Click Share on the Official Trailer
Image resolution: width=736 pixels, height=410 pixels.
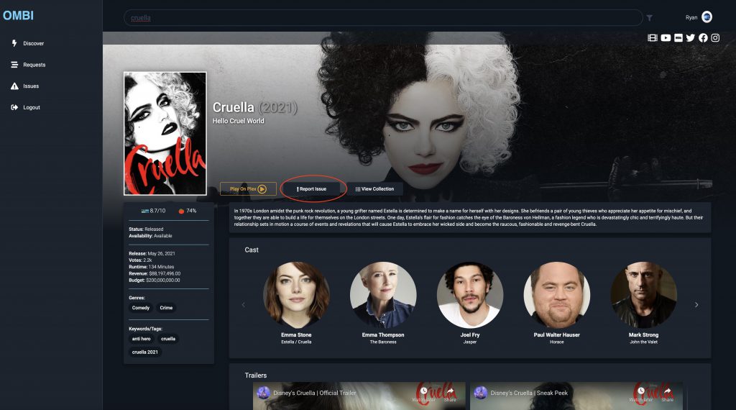click(x=450, y=393)
